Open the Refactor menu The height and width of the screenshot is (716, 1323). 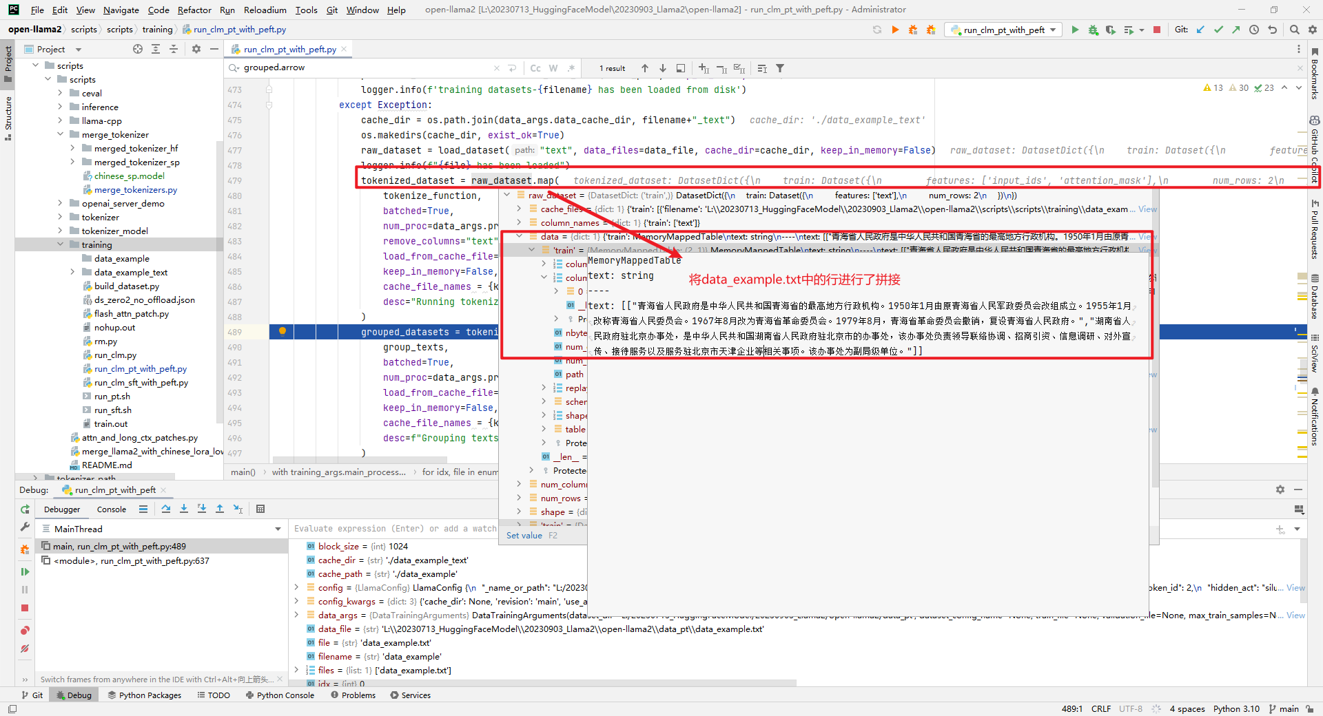coord(194,10)
